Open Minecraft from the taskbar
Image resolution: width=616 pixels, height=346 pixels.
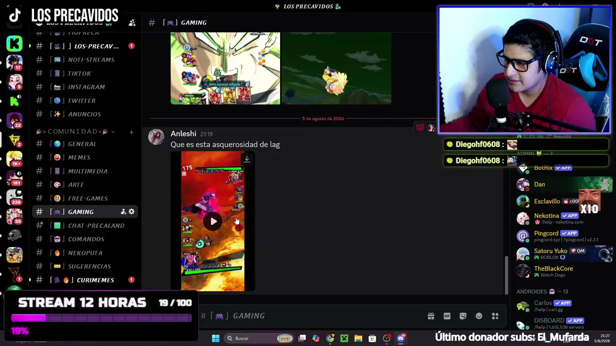point(344,338)
